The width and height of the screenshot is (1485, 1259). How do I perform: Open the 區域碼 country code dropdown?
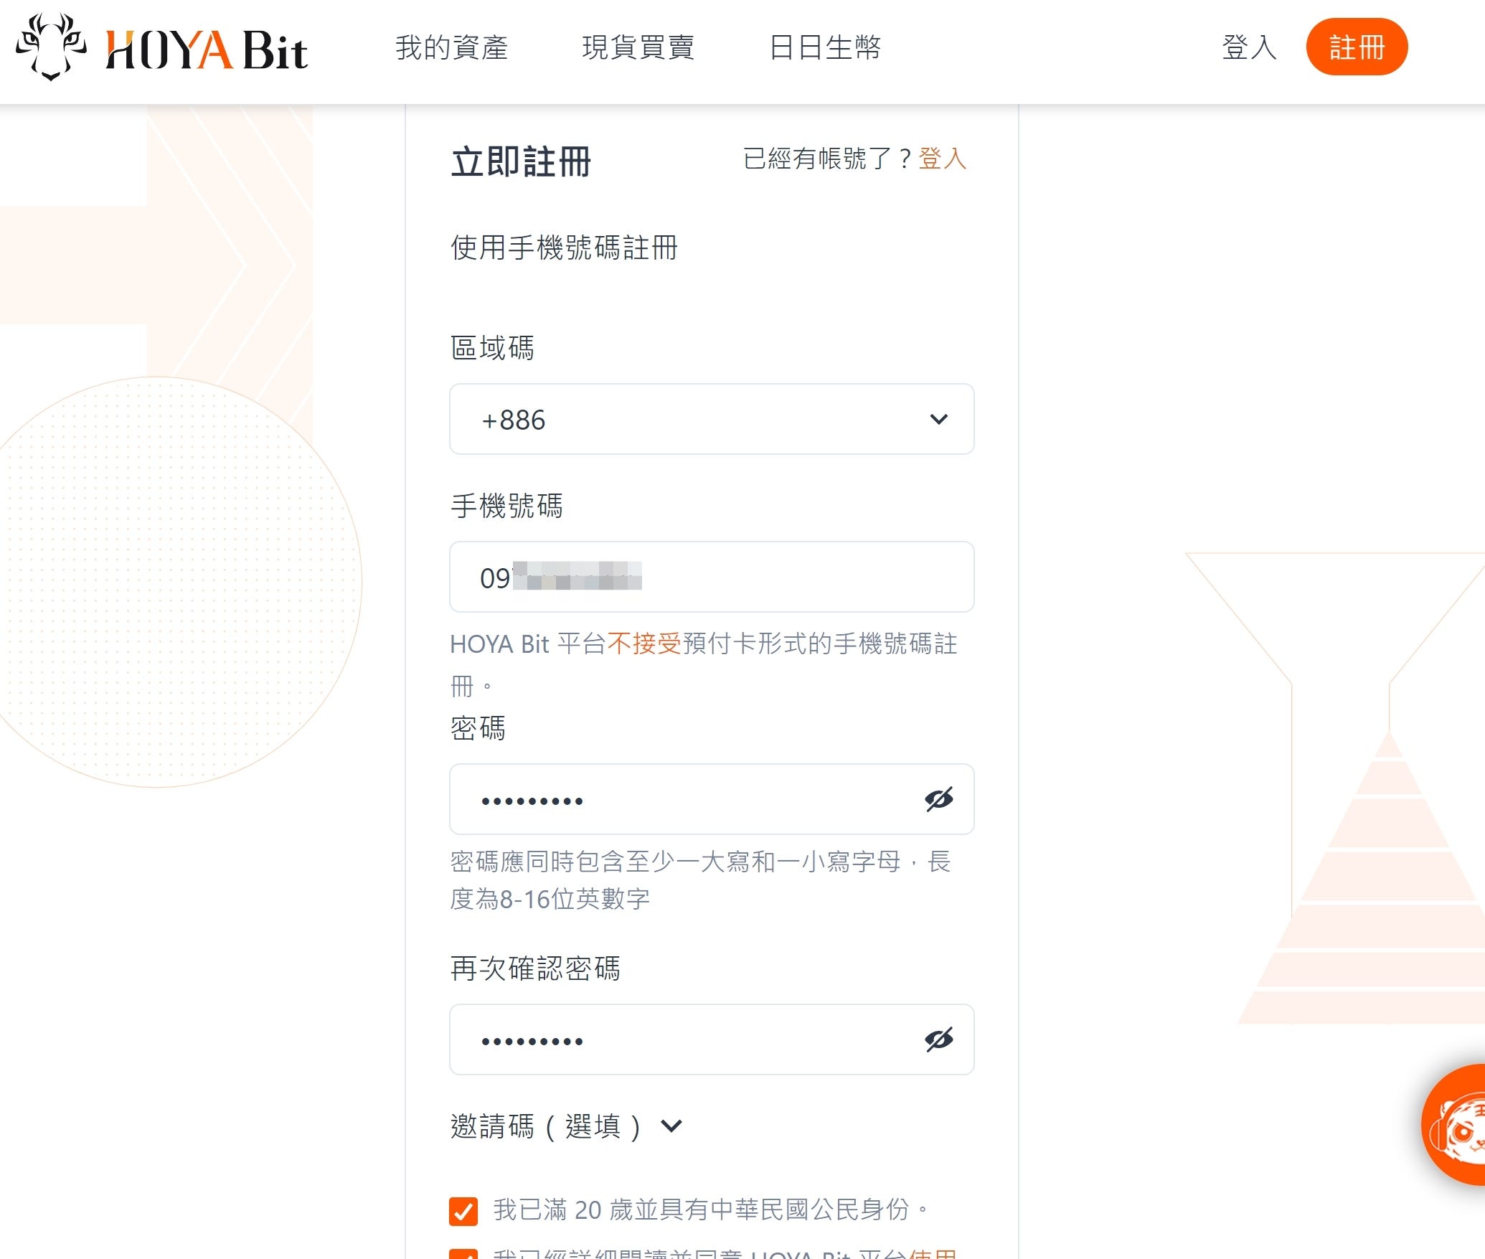tap(710, 419)
